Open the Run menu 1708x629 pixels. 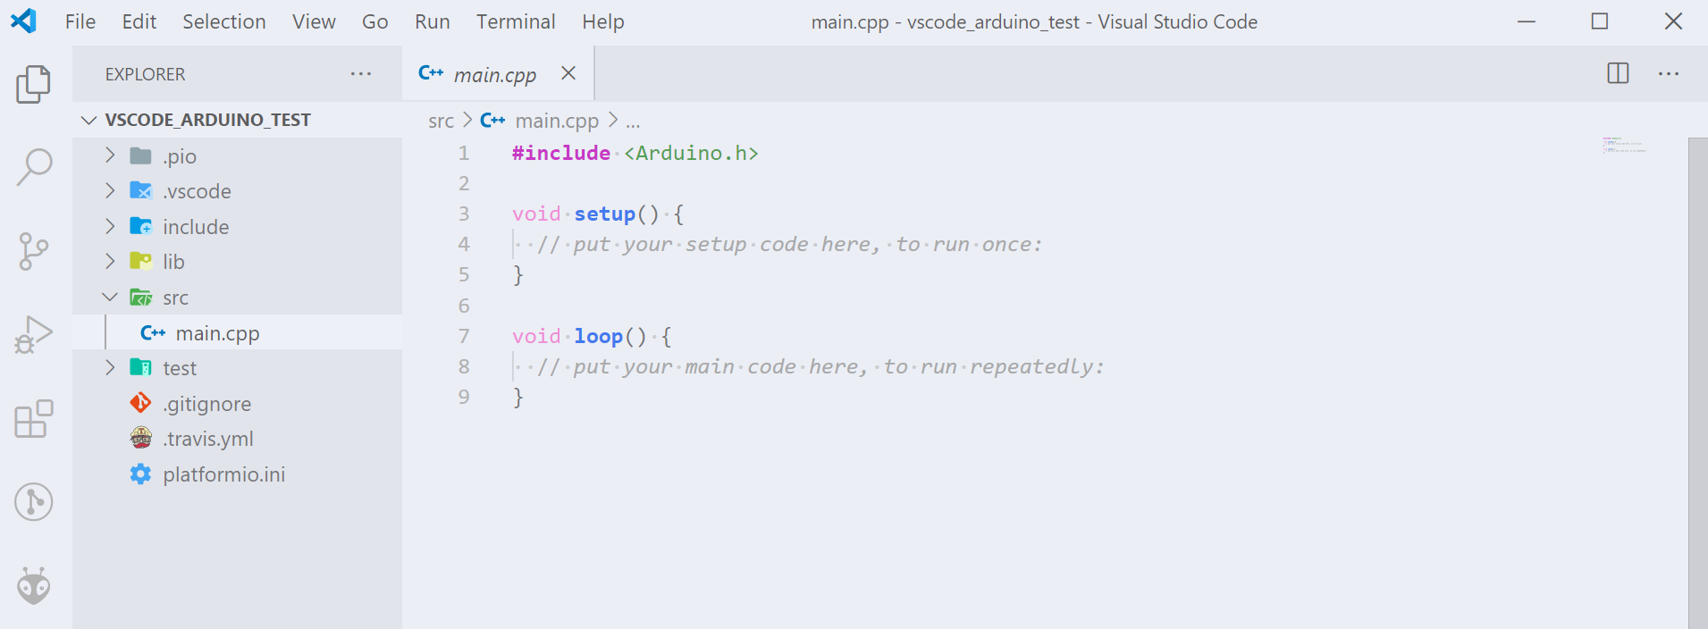tap(433, 21)
